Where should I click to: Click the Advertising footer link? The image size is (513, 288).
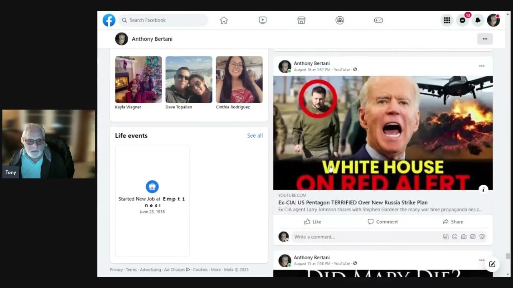[x=150, y=270]
